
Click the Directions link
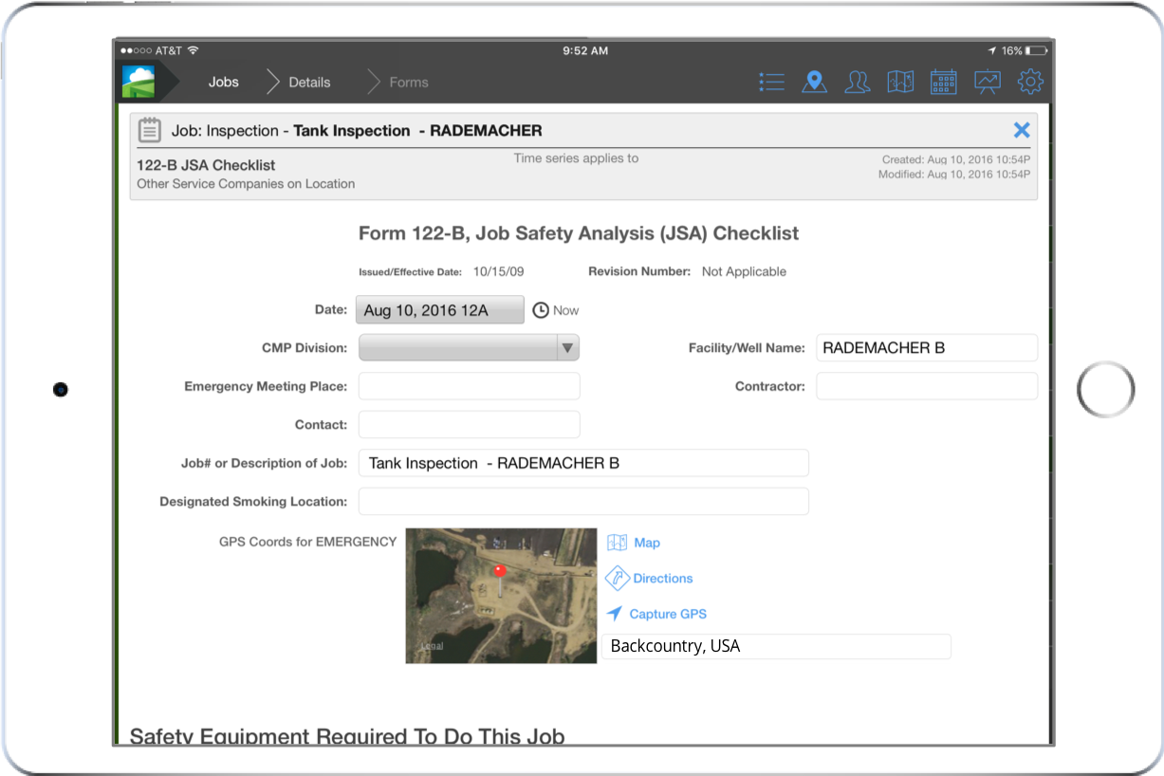coord(662,579)
